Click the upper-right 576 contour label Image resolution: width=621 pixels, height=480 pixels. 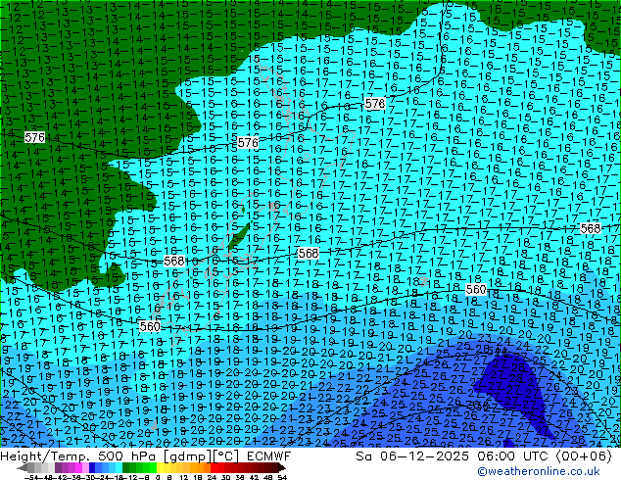pos(374,104)
